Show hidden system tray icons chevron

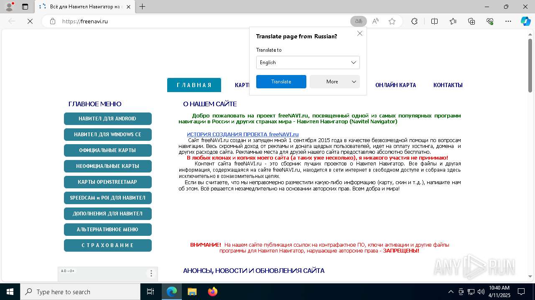[x=451, y=292]
